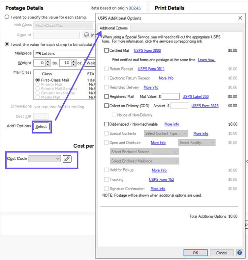Choose Ground Advantage class radio button

[x=38, y=93]
